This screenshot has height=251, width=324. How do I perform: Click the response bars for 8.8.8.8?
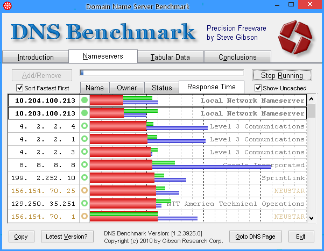point(180,164)
